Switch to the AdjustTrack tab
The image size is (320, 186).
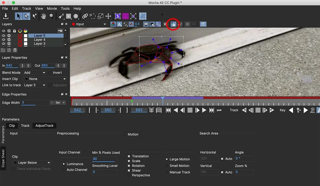pos(44,125)
